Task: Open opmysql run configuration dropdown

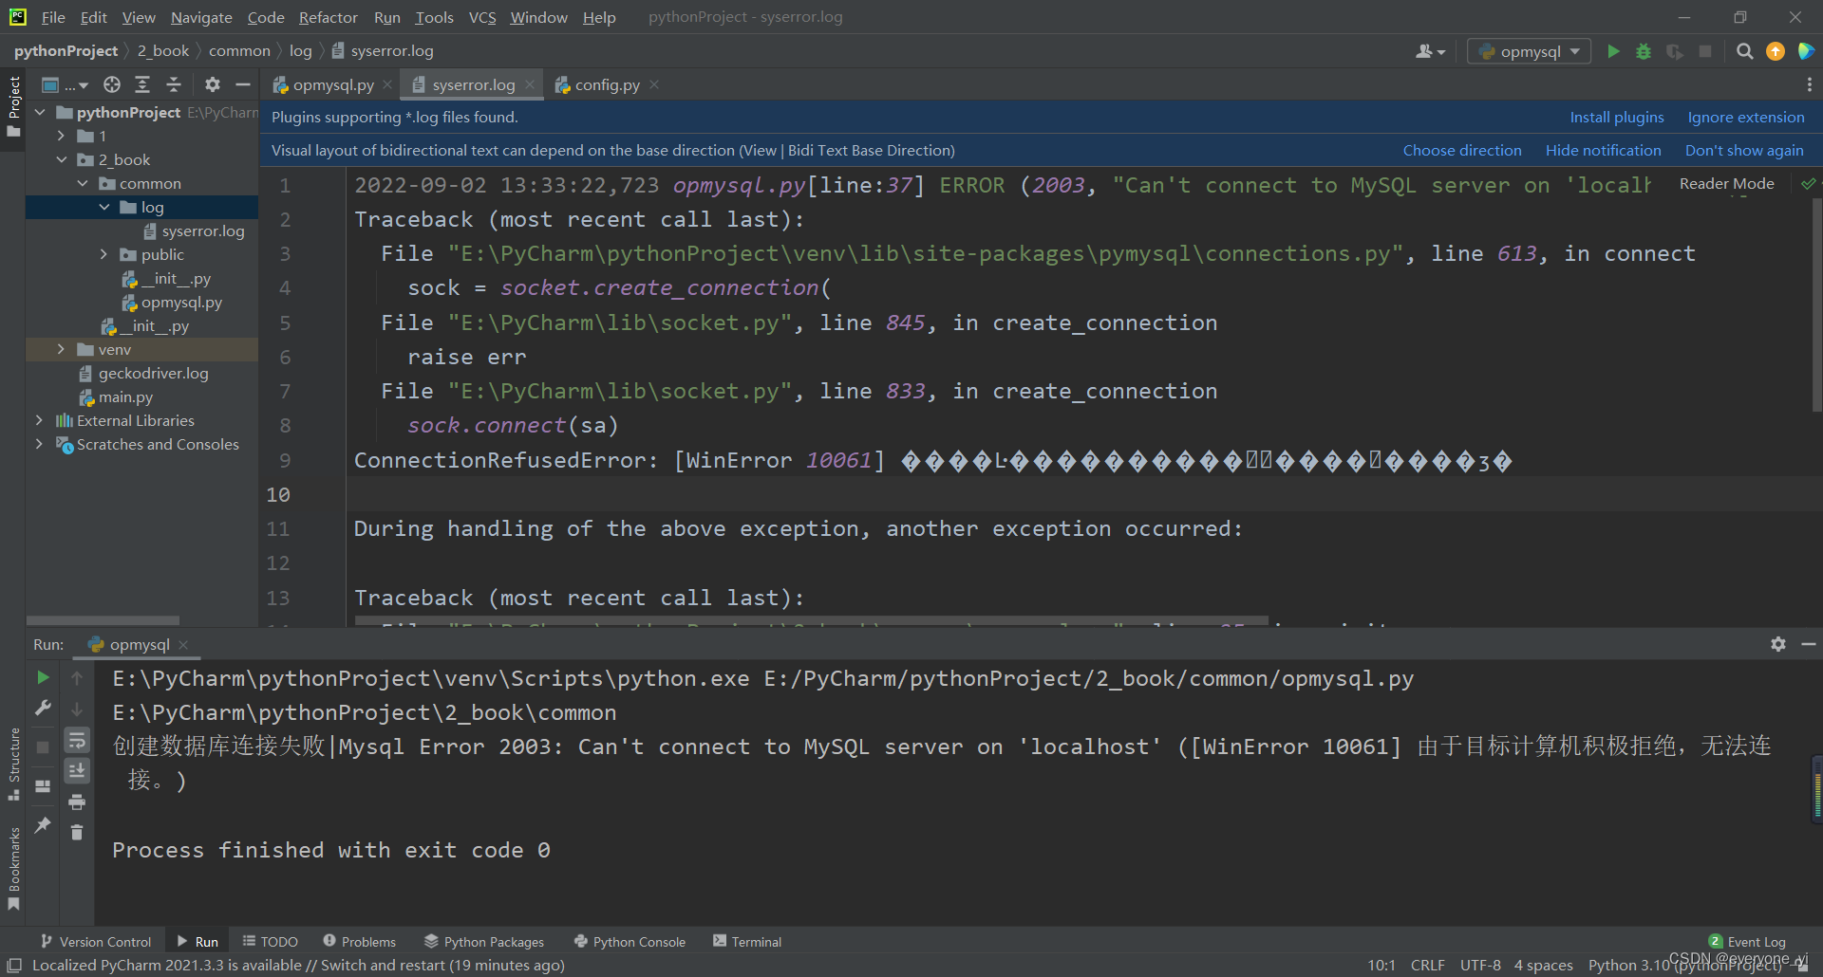Action: [1529, 51]
